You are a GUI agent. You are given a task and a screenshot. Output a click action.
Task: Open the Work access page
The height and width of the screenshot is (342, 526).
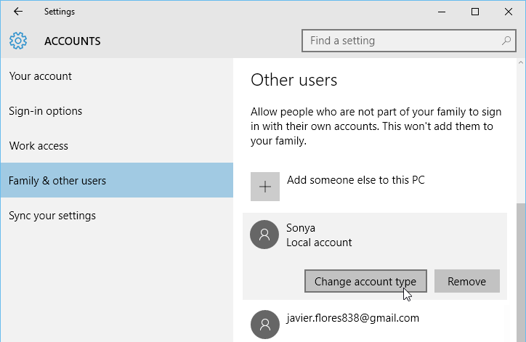(x=39, y=146)
